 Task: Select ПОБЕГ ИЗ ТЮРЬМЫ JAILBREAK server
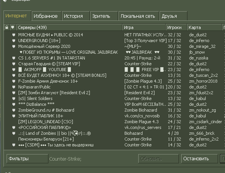(69, 52)
